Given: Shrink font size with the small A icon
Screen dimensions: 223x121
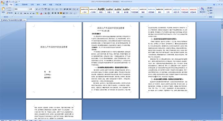Looking at the screenshot, I should (x=39, y=9).
